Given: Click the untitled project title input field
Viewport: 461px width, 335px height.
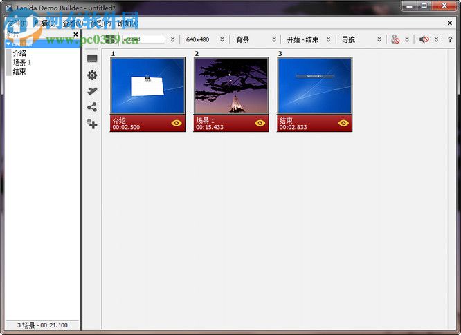Looking at the screenshot, I should tap(143, 39).
